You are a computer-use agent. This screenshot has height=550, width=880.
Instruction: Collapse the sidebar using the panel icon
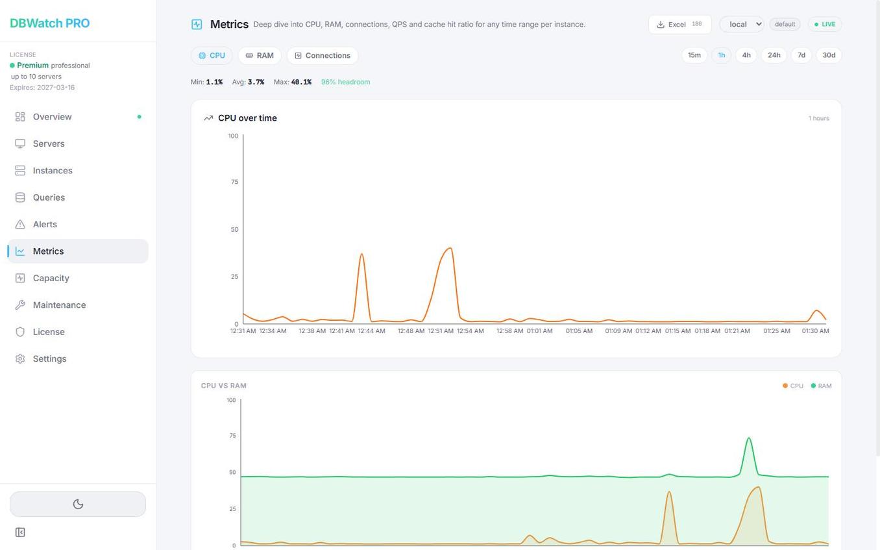(x=20, y=532)
